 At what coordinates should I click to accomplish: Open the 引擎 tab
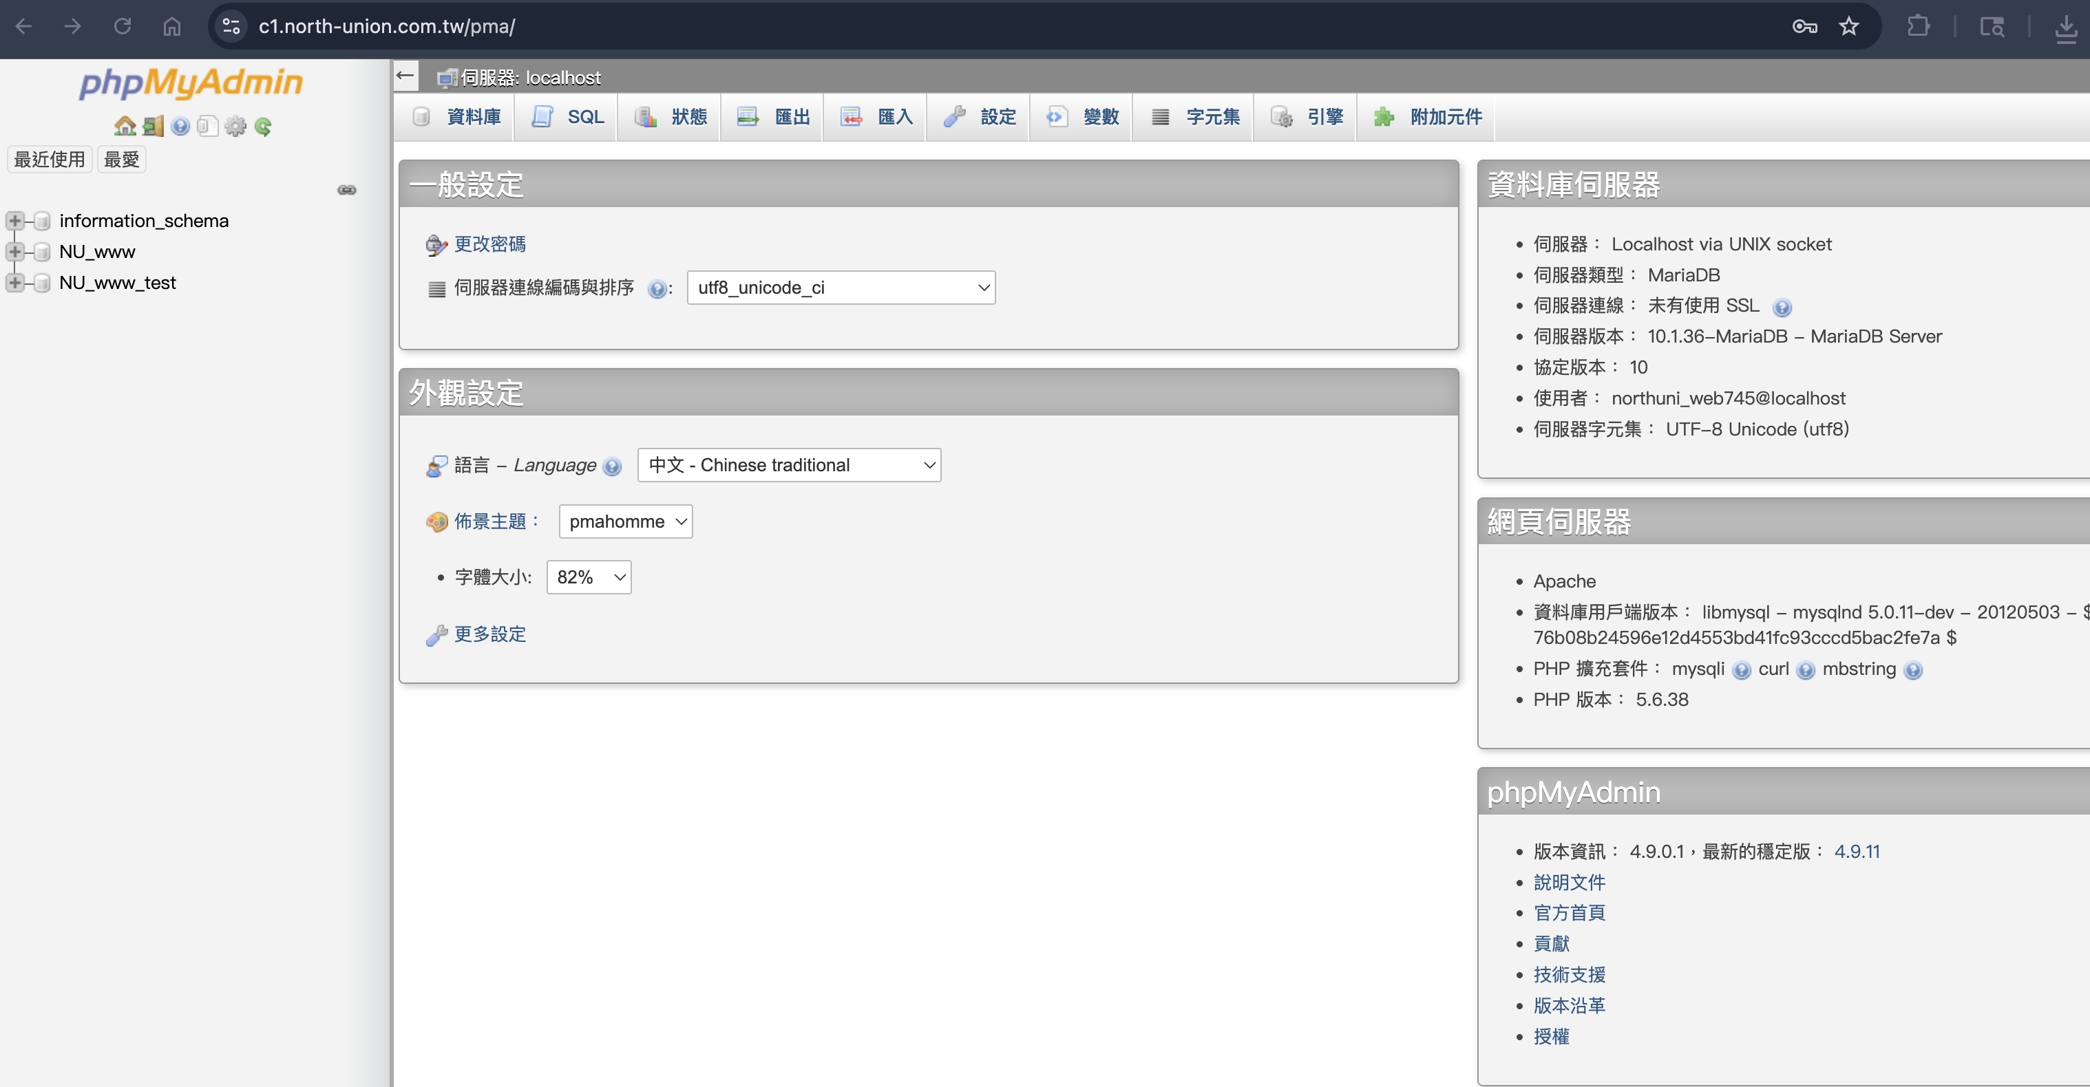tap(1307, 117)
